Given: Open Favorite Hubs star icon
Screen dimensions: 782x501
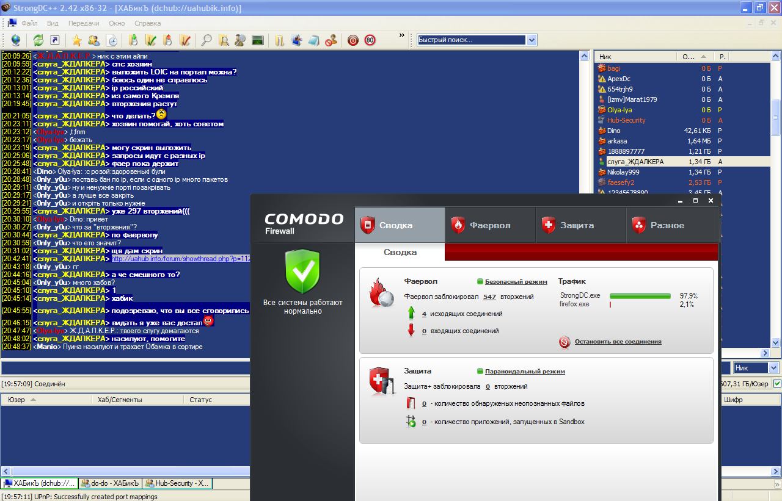Looking at the screenshot, I should 77,40.
